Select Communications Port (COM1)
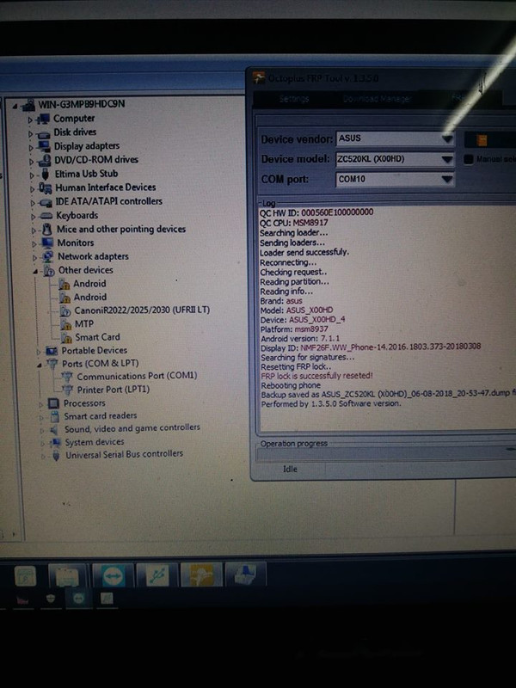Screen dimensions: 516x688 137,376
